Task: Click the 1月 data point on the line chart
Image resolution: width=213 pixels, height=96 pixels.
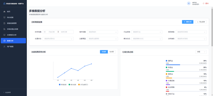Action: click(58, 77)
